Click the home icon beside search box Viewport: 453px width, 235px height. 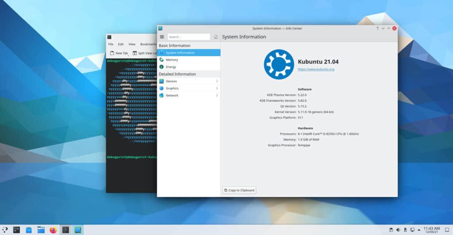(215, 37)
